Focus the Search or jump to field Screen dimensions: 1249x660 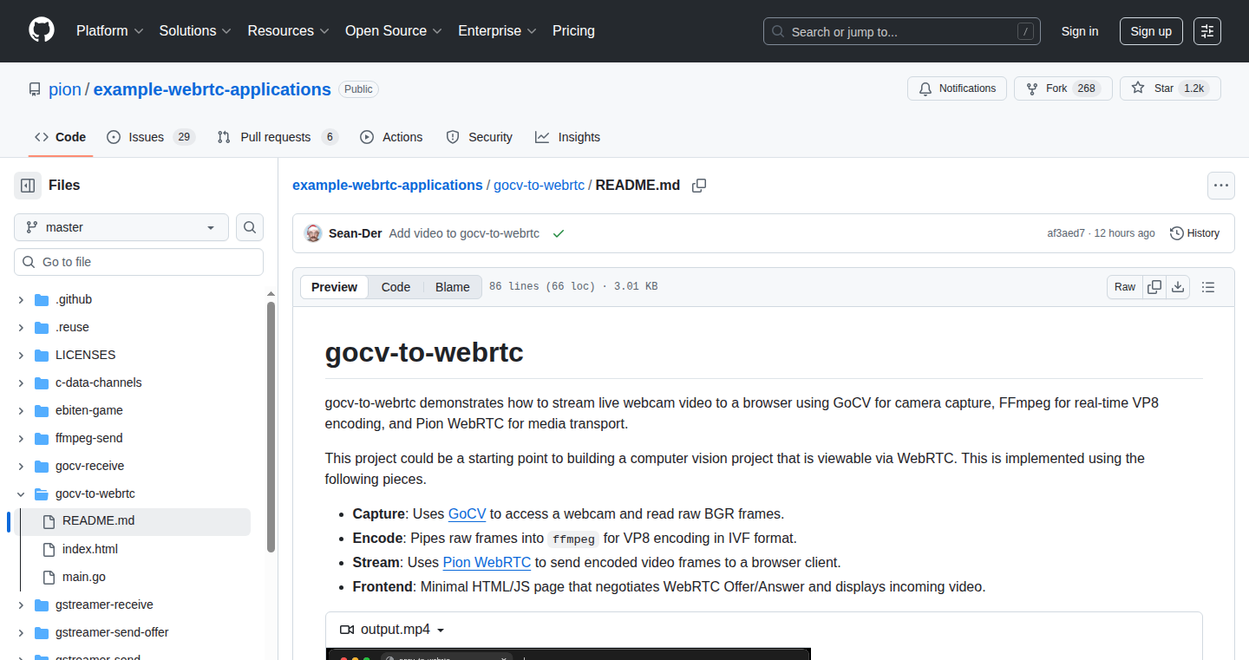(902, 31)
